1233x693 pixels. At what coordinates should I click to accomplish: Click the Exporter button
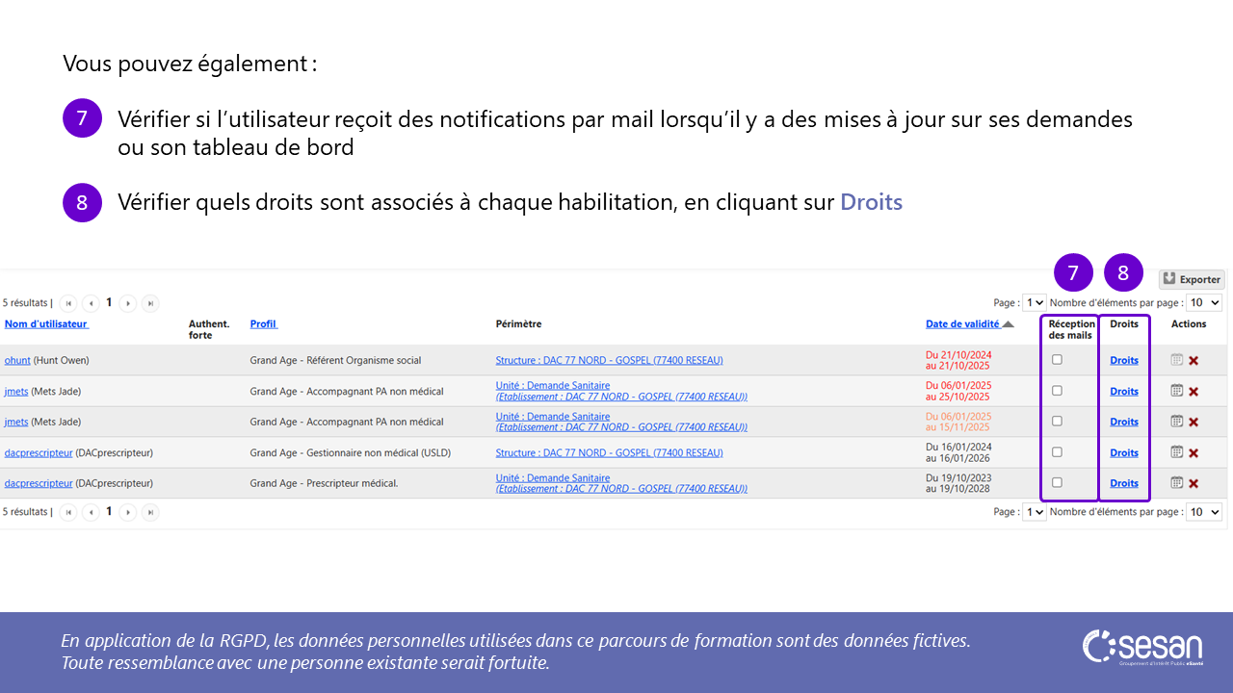click(x=1192, y=279)
